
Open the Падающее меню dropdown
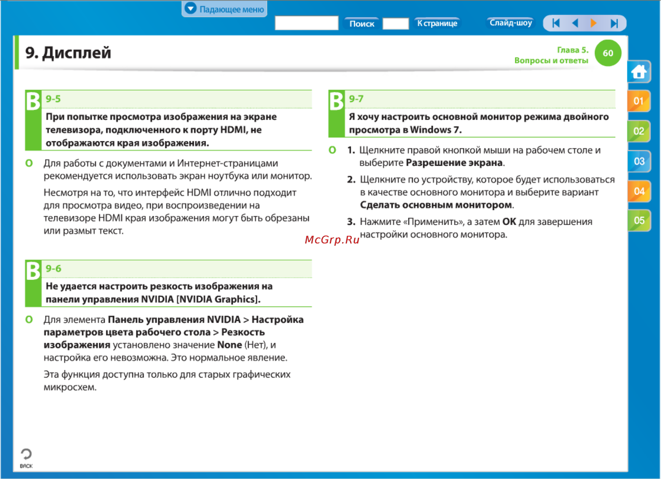pos(224,9)
